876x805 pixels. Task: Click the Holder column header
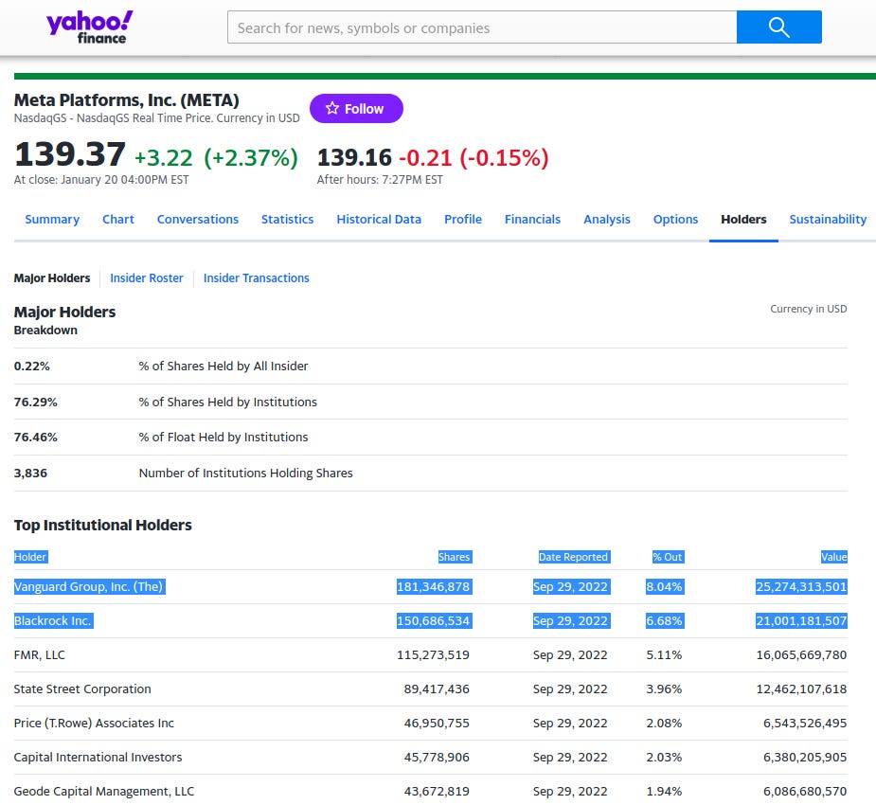[x=30, y=557]
